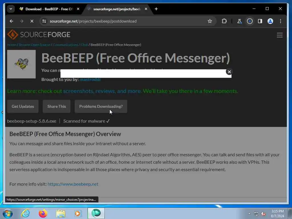Launch Internet Explorer from the taskbar
The image size is (292, 219).
coord(25,213)
